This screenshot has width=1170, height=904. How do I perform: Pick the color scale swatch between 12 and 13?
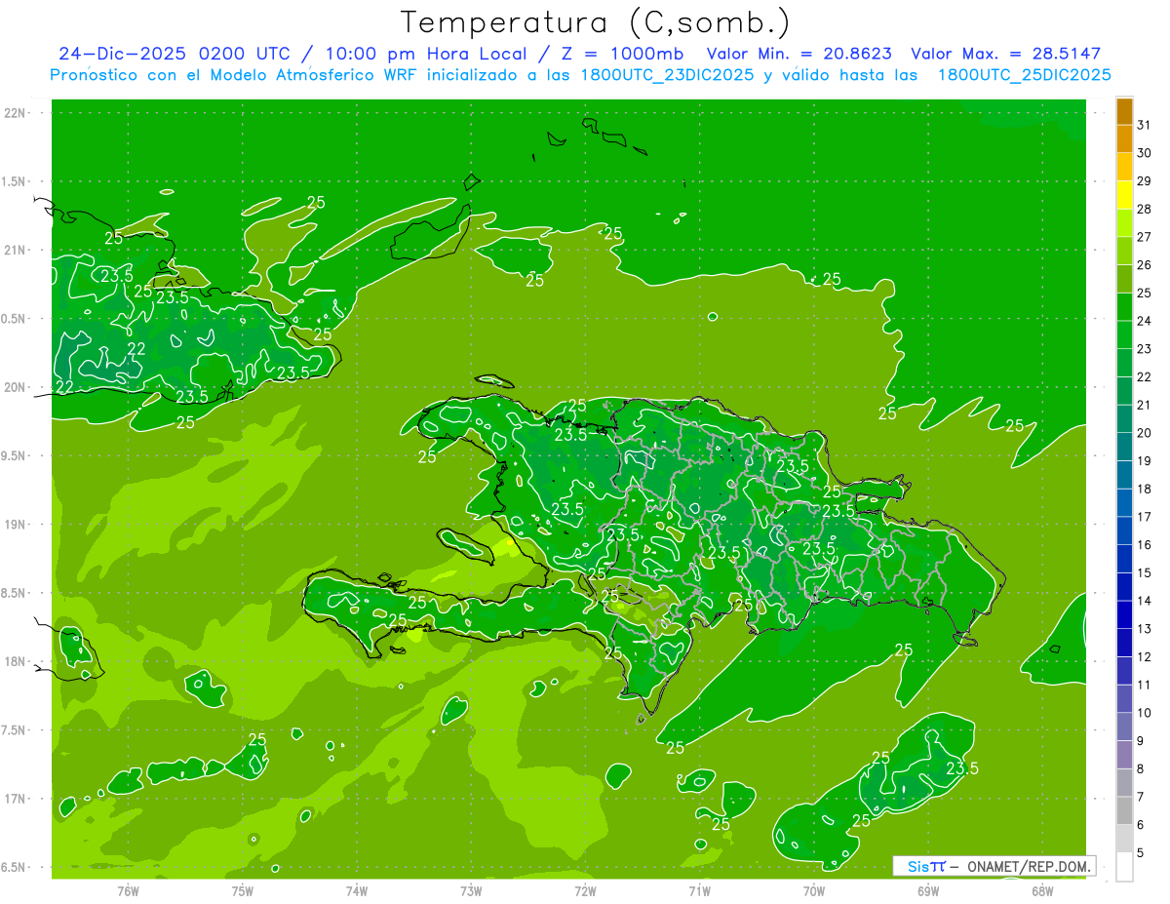tap(1124, 643)
